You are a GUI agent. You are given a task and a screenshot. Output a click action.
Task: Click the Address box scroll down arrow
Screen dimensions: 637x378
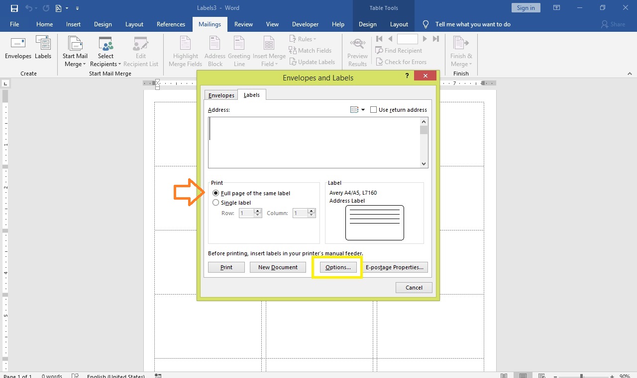pyautogui.click(x=424, y=164)
